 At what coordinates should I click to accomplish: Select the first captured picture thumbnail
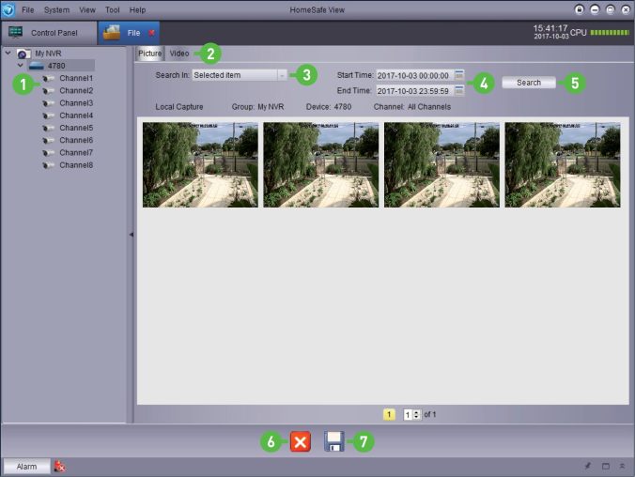pos(200,164)
